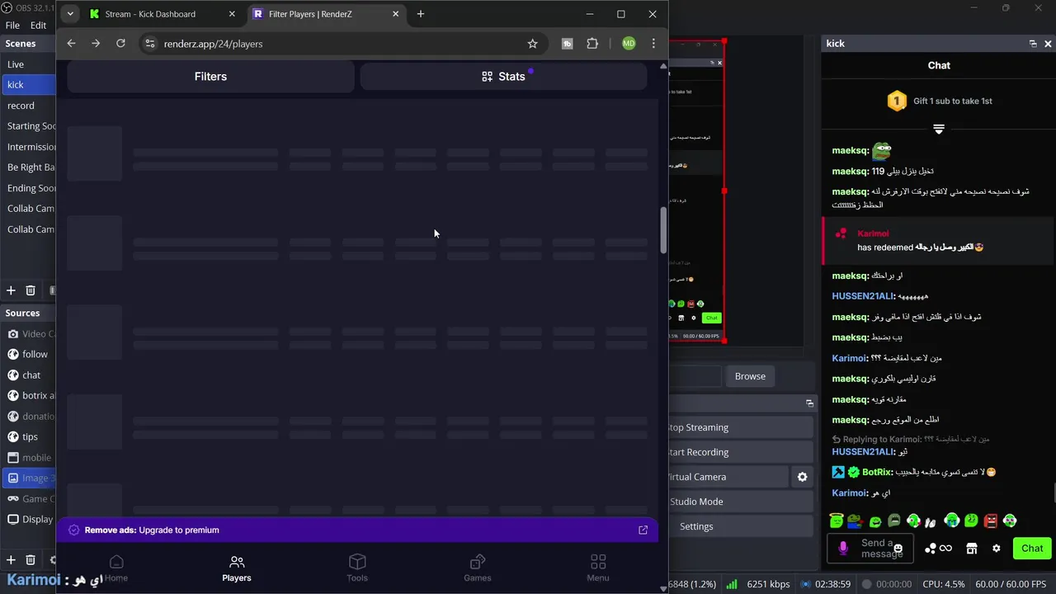Open the OBS File menu
1056x594 pixels.
(13, 26)
